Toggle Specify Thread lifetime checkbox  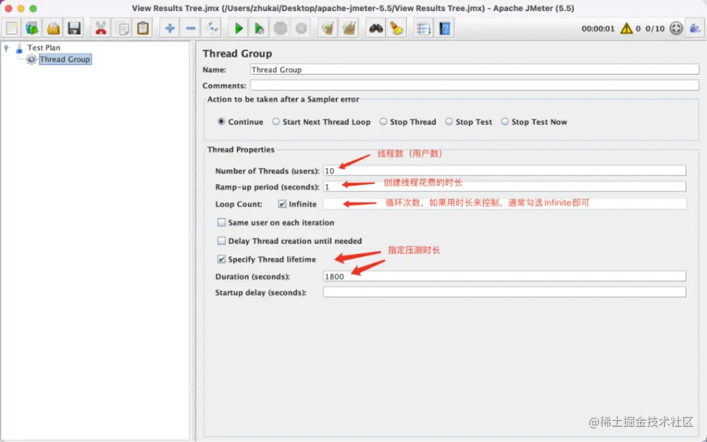(x=221, y=259)
